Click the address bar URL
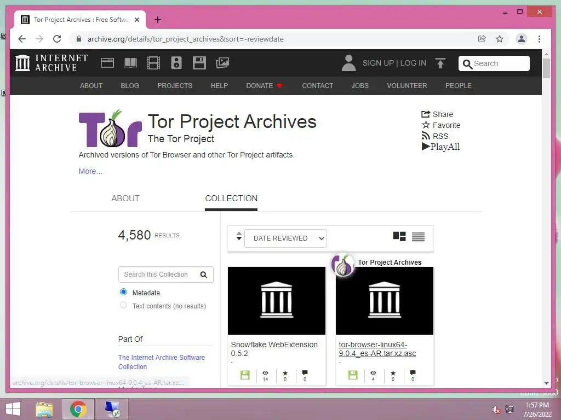 coord(185,39)
